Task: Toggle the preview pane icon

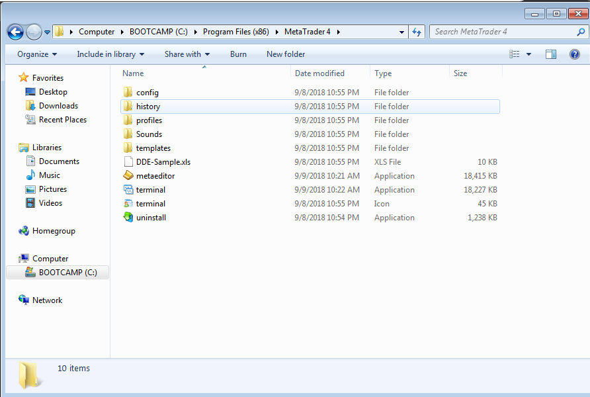Action: 551,54
